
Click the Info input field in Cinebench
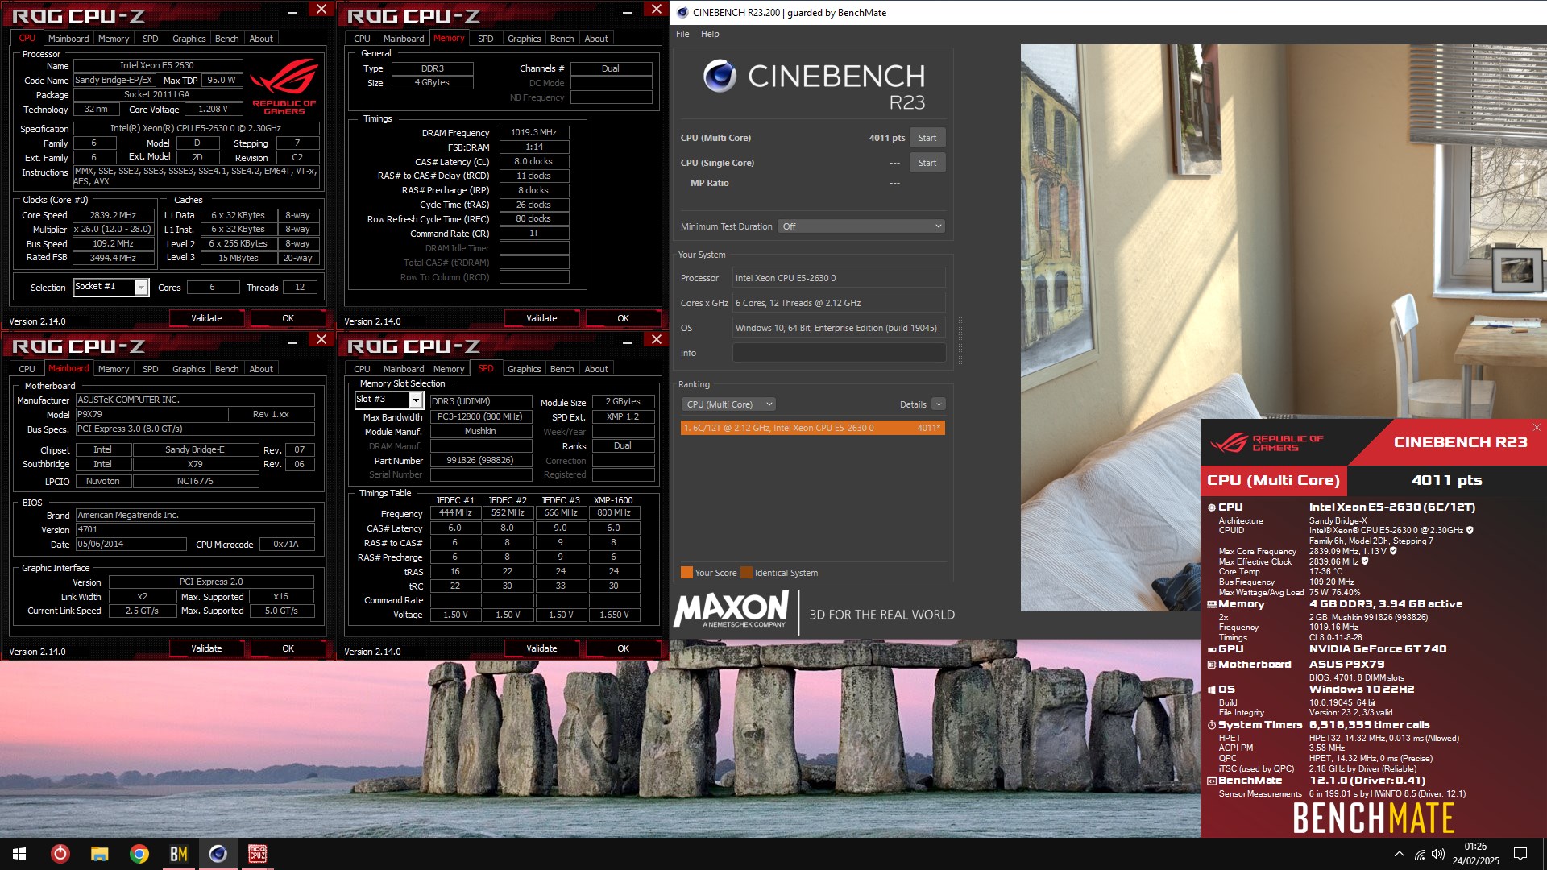(x=839, y=353)
